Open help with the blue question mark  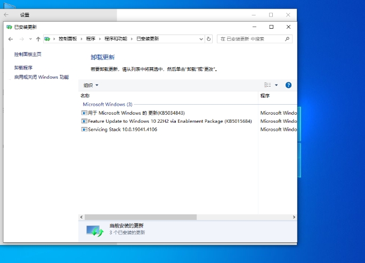click(288, 85)
